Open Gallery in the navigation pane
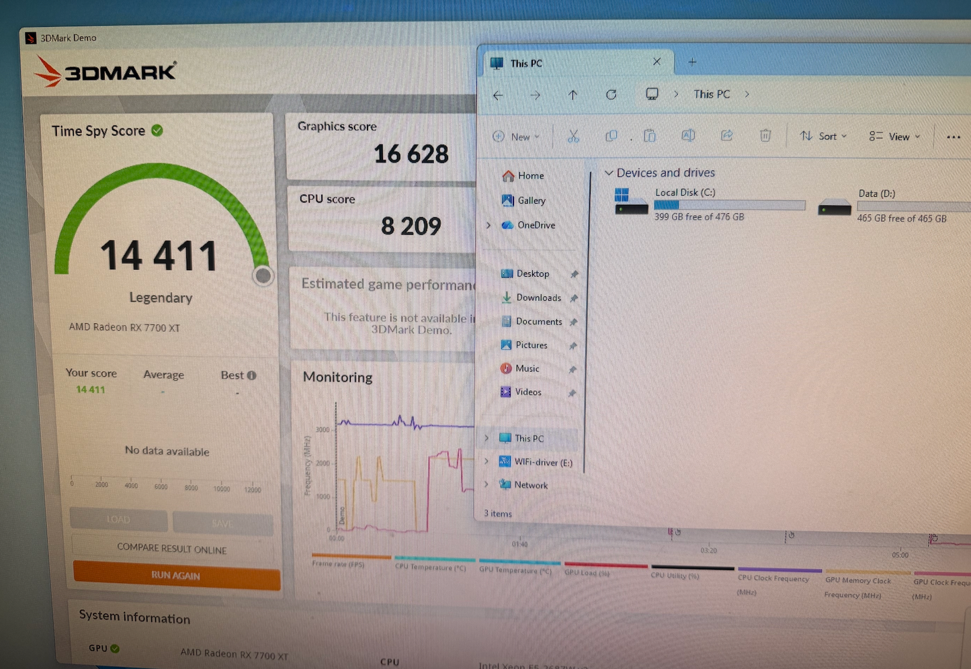 (523, 200)
